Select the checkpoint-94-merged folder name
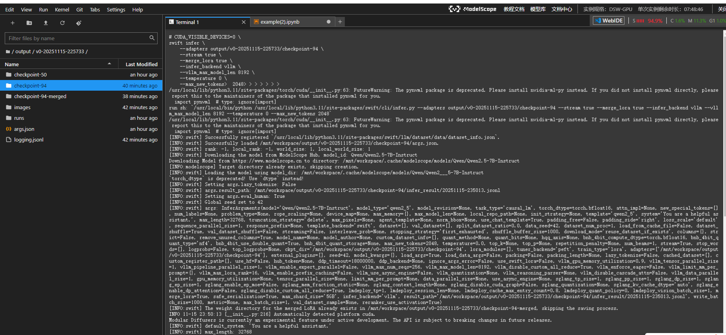The width and height of the screenshot is (726, 335). [x=40, y=96]
